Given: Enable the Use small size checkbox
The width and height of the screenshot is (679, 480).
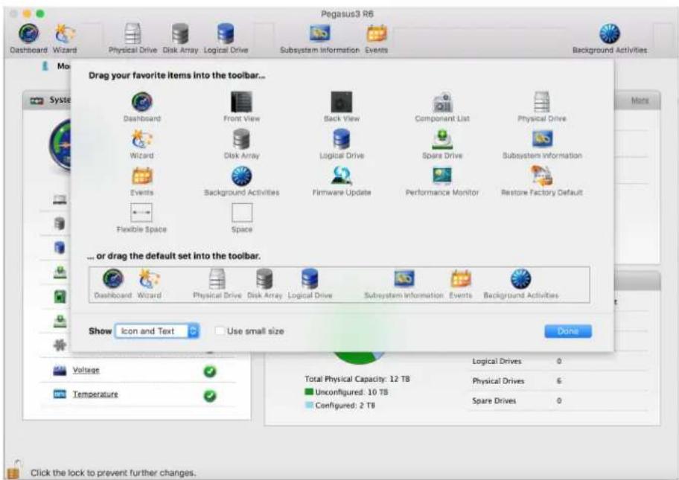Looking at the screenshot, I should pos(220,331).
